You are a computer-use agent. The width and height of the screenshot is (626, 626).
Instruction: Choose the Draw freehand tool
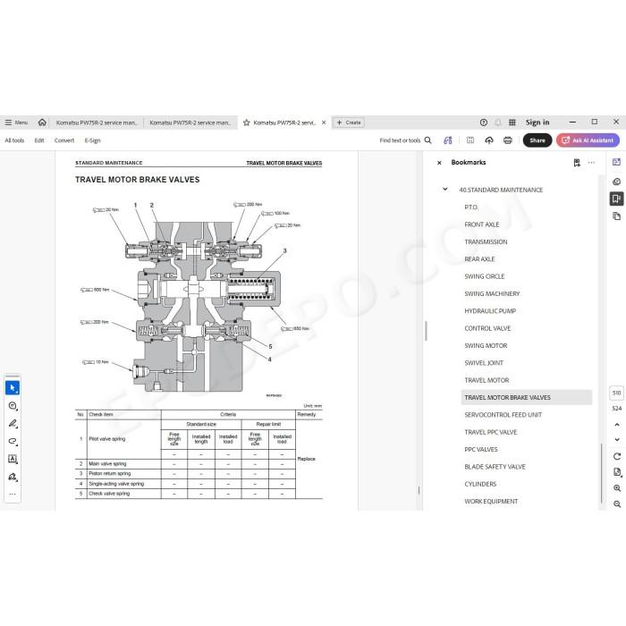13,441
